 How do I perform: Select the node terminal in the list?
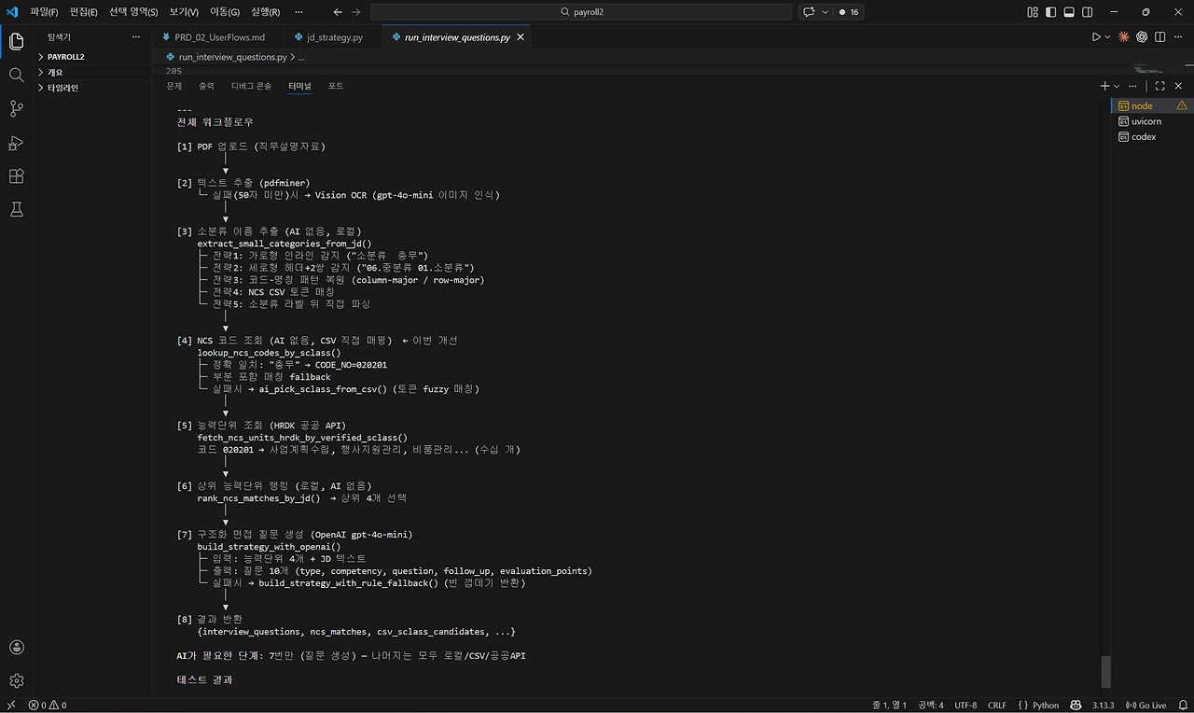pyautogui.click(x=1152, y=106)
